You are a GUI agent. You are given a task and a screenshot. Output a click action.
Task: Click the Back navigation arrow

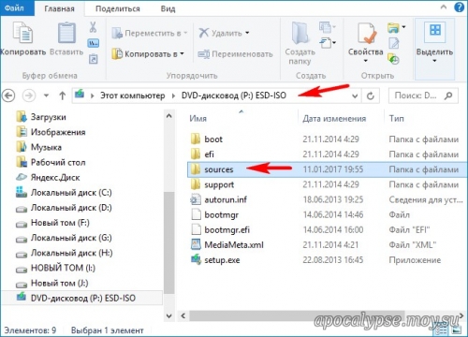click(8, 95)
